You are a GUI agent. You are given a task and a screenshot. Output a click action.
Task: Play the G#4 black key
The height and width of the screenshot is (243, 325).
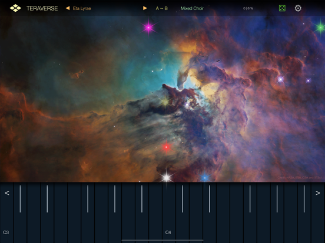point(277,213)
